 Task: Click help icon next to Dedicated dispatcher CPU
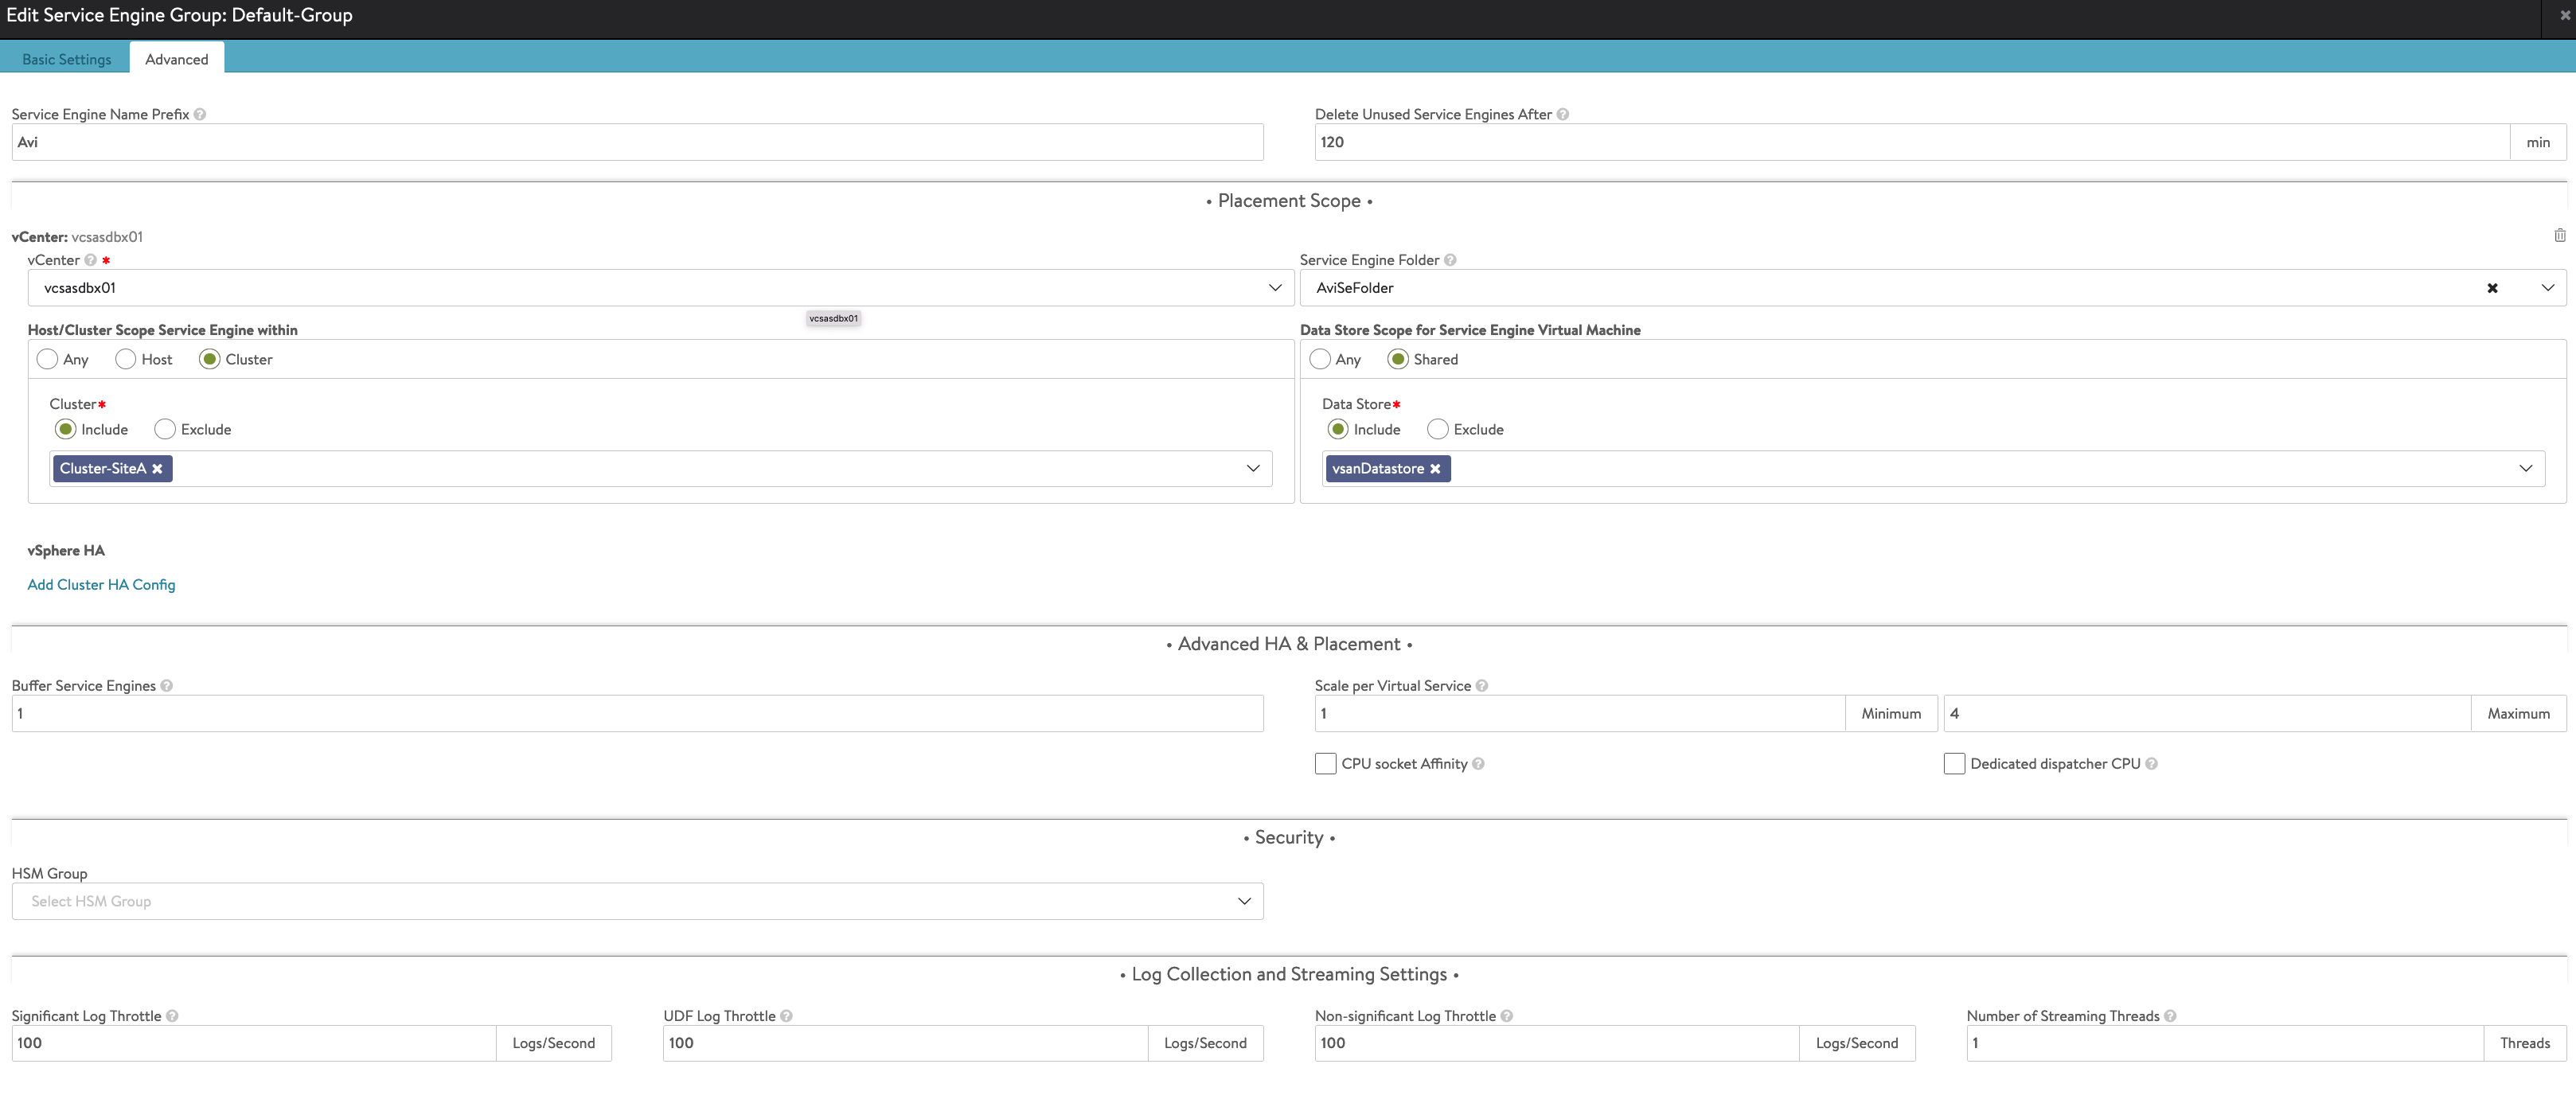(x=2151, y=764)
